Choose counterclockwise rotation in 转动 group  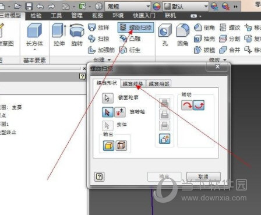tap(199, 105)
